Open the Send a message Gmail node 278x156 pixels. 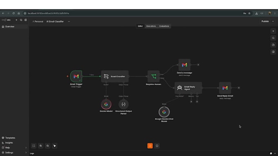[x=184, y=65]
